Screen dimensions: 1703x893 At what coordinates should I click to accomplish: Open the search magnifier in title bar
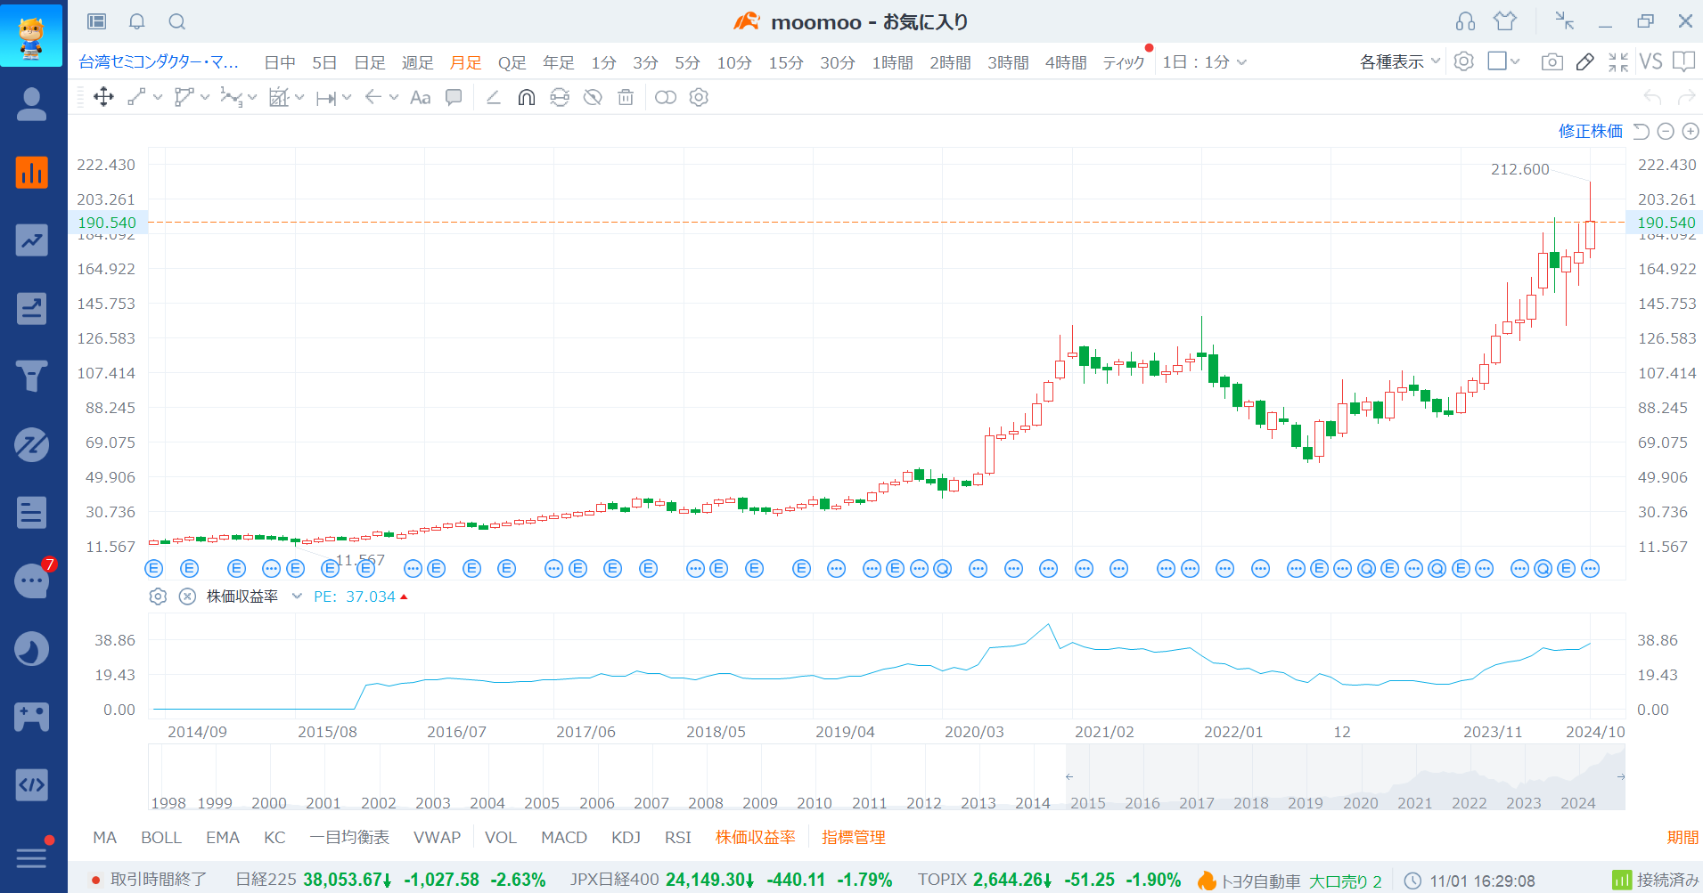pos(177,21)
